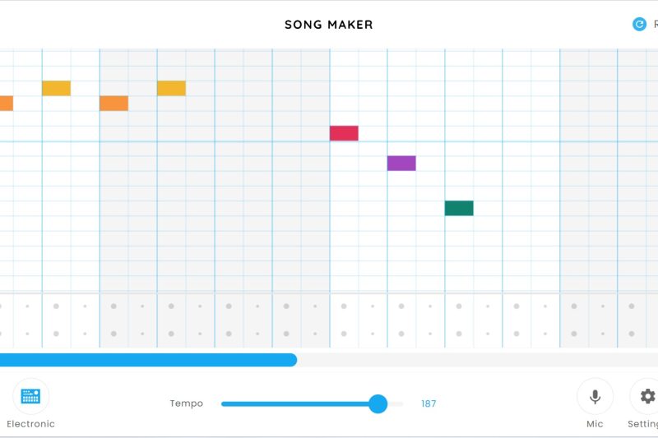This screenshot has width=658, height=438.
Task: Click the full orange note between the yellow notes
Action: point(114,104)
